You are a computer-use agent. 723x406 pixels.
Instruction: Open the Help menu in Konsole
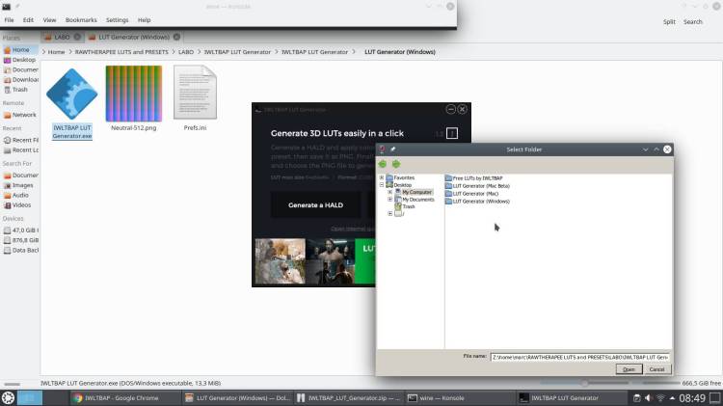(144, 20)
